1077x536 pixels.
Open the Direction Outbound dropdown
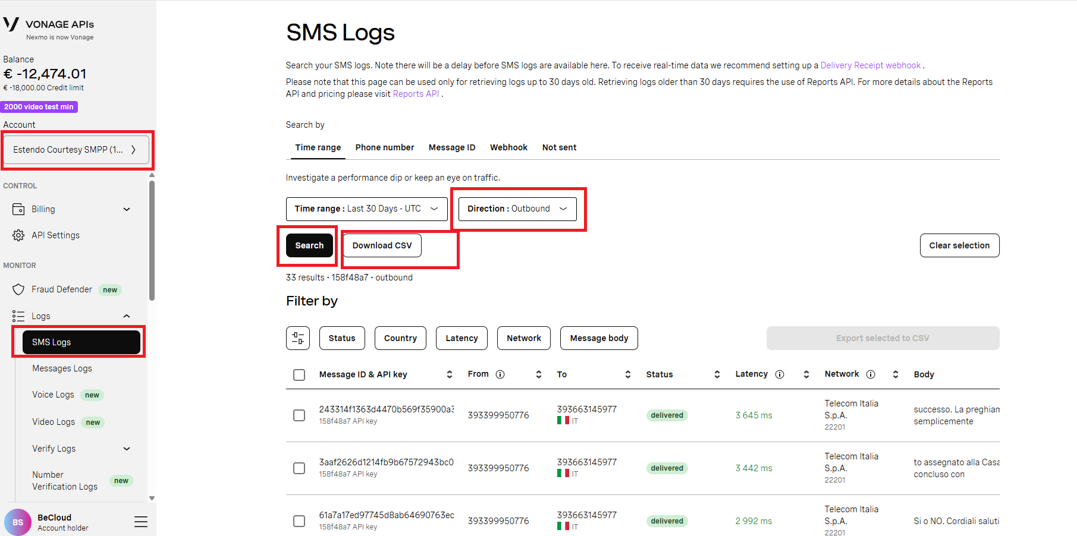click(517, 209)
